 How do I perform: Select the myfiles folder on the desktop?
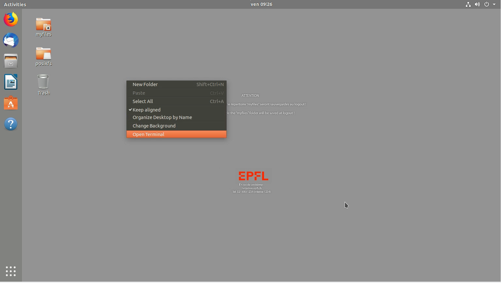[44, 27]
